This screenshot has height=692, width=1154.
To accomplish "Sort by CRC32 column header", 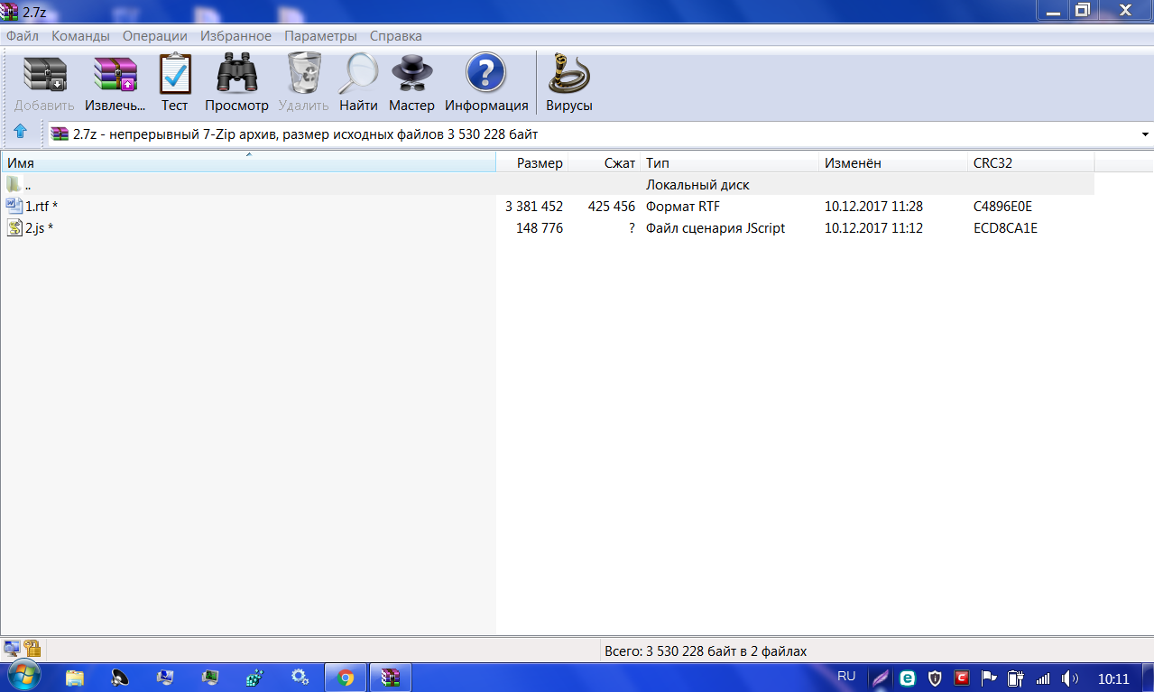I will (x=1031, y=162).
